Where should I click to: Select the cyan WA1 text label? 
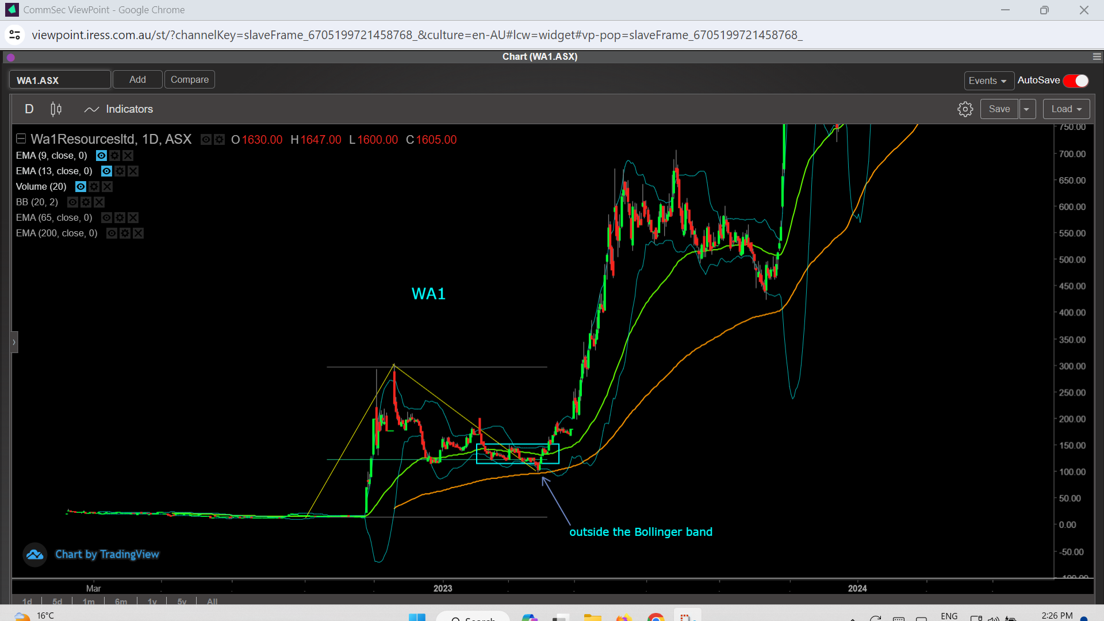[x=428, y=294]
